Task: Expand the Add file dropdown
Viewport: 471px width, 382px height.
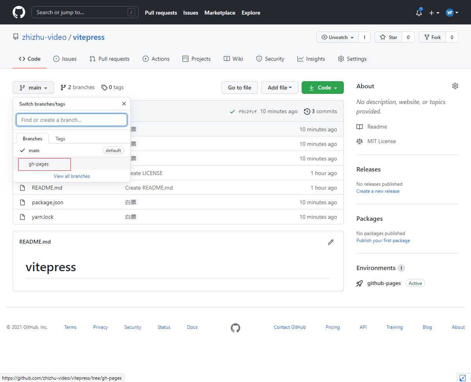Action: (280, 88)
